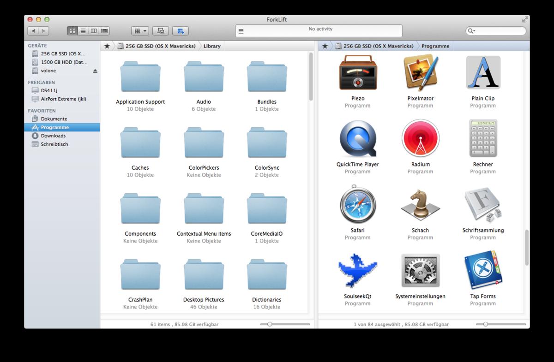Click the Tap Forms app icon
554x362 pixels.
[x=483, y=271]
